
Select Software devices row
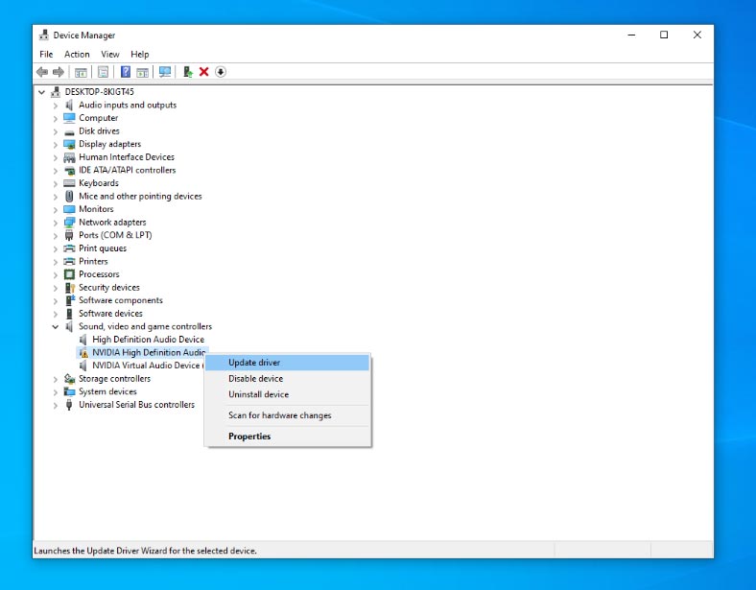(x=110, y=314)
